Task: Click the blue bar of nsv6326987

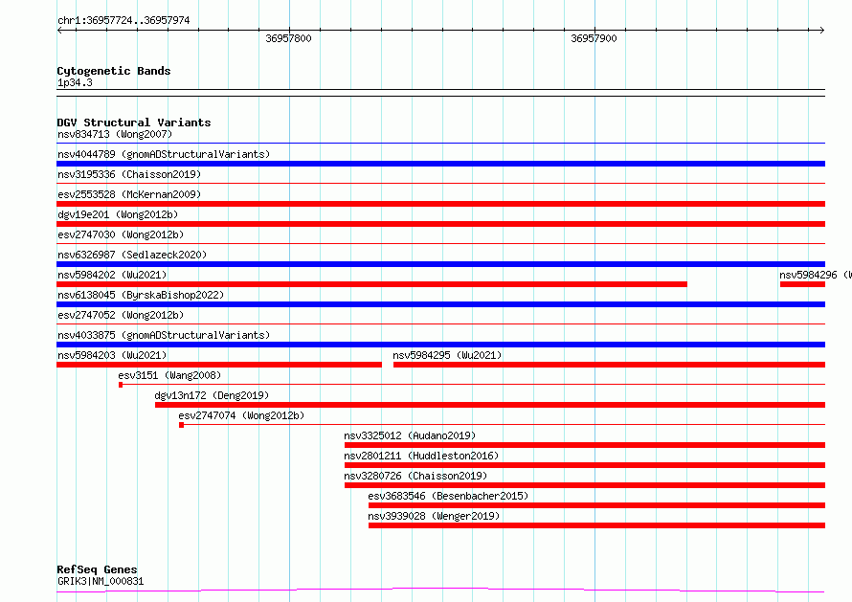Action: [440, 264]
